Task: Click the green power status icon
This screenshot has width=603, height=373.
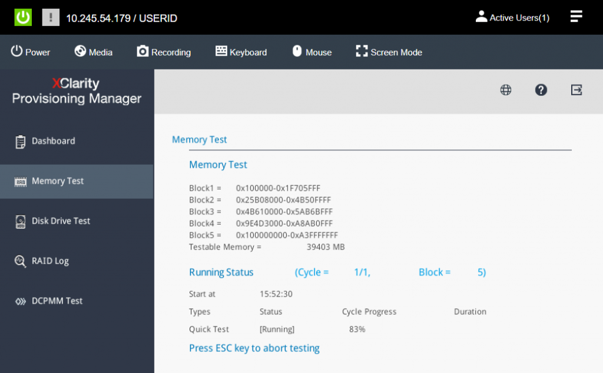Action: pos(23,18)
